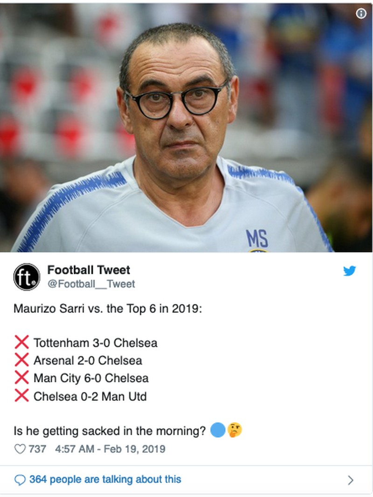Click the blue circle emoji
This screenshot has height=497, width=373.
pyautogui.click(x=218, y=430)
